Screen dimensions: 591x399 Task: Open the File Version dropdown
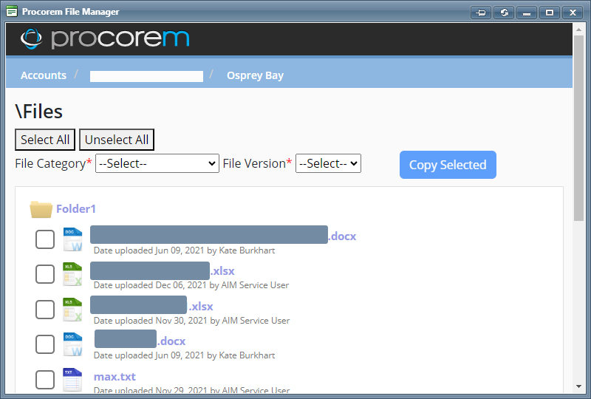328,163
